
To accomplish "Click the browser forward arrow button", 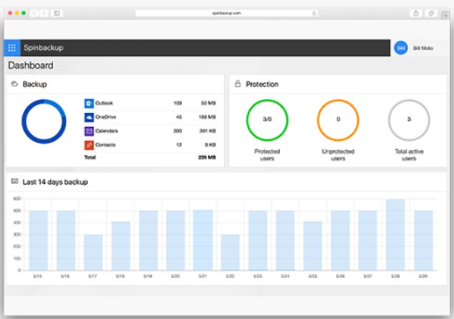I will (44, 13).
